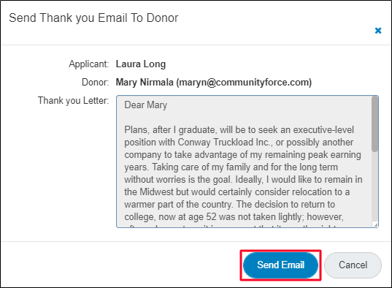The image size is (392, 288).
Task: Click 'age 52' in the letter body
Action: click(x=202, y=217)
